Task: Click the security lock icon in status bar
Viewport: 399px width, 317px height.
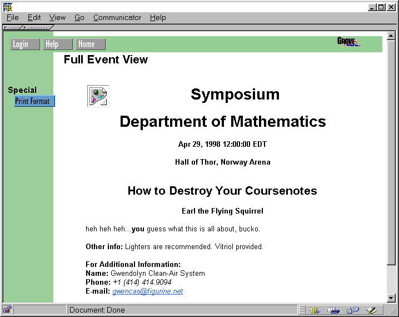Action: tap(8, 310)
